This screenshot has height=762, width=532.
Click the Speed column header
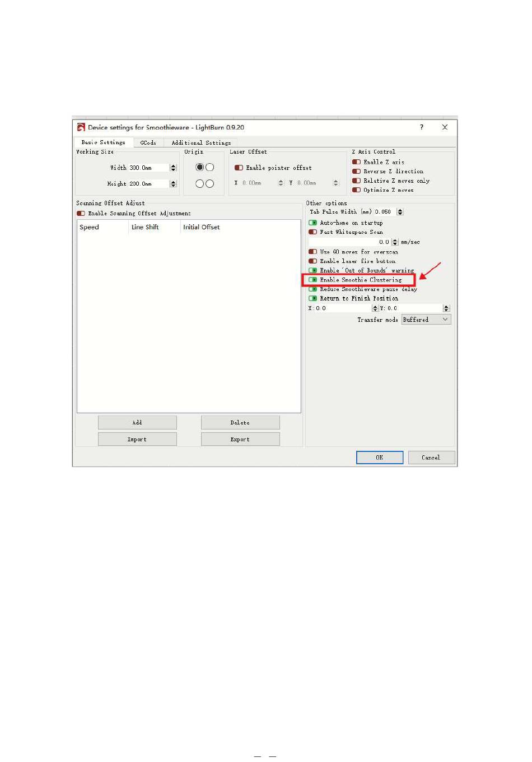pos(103,227)
